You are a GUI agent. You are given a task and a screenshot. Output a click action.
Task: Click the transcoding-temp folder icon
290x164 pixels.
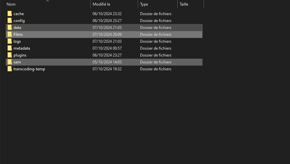[x=10, y=69]
